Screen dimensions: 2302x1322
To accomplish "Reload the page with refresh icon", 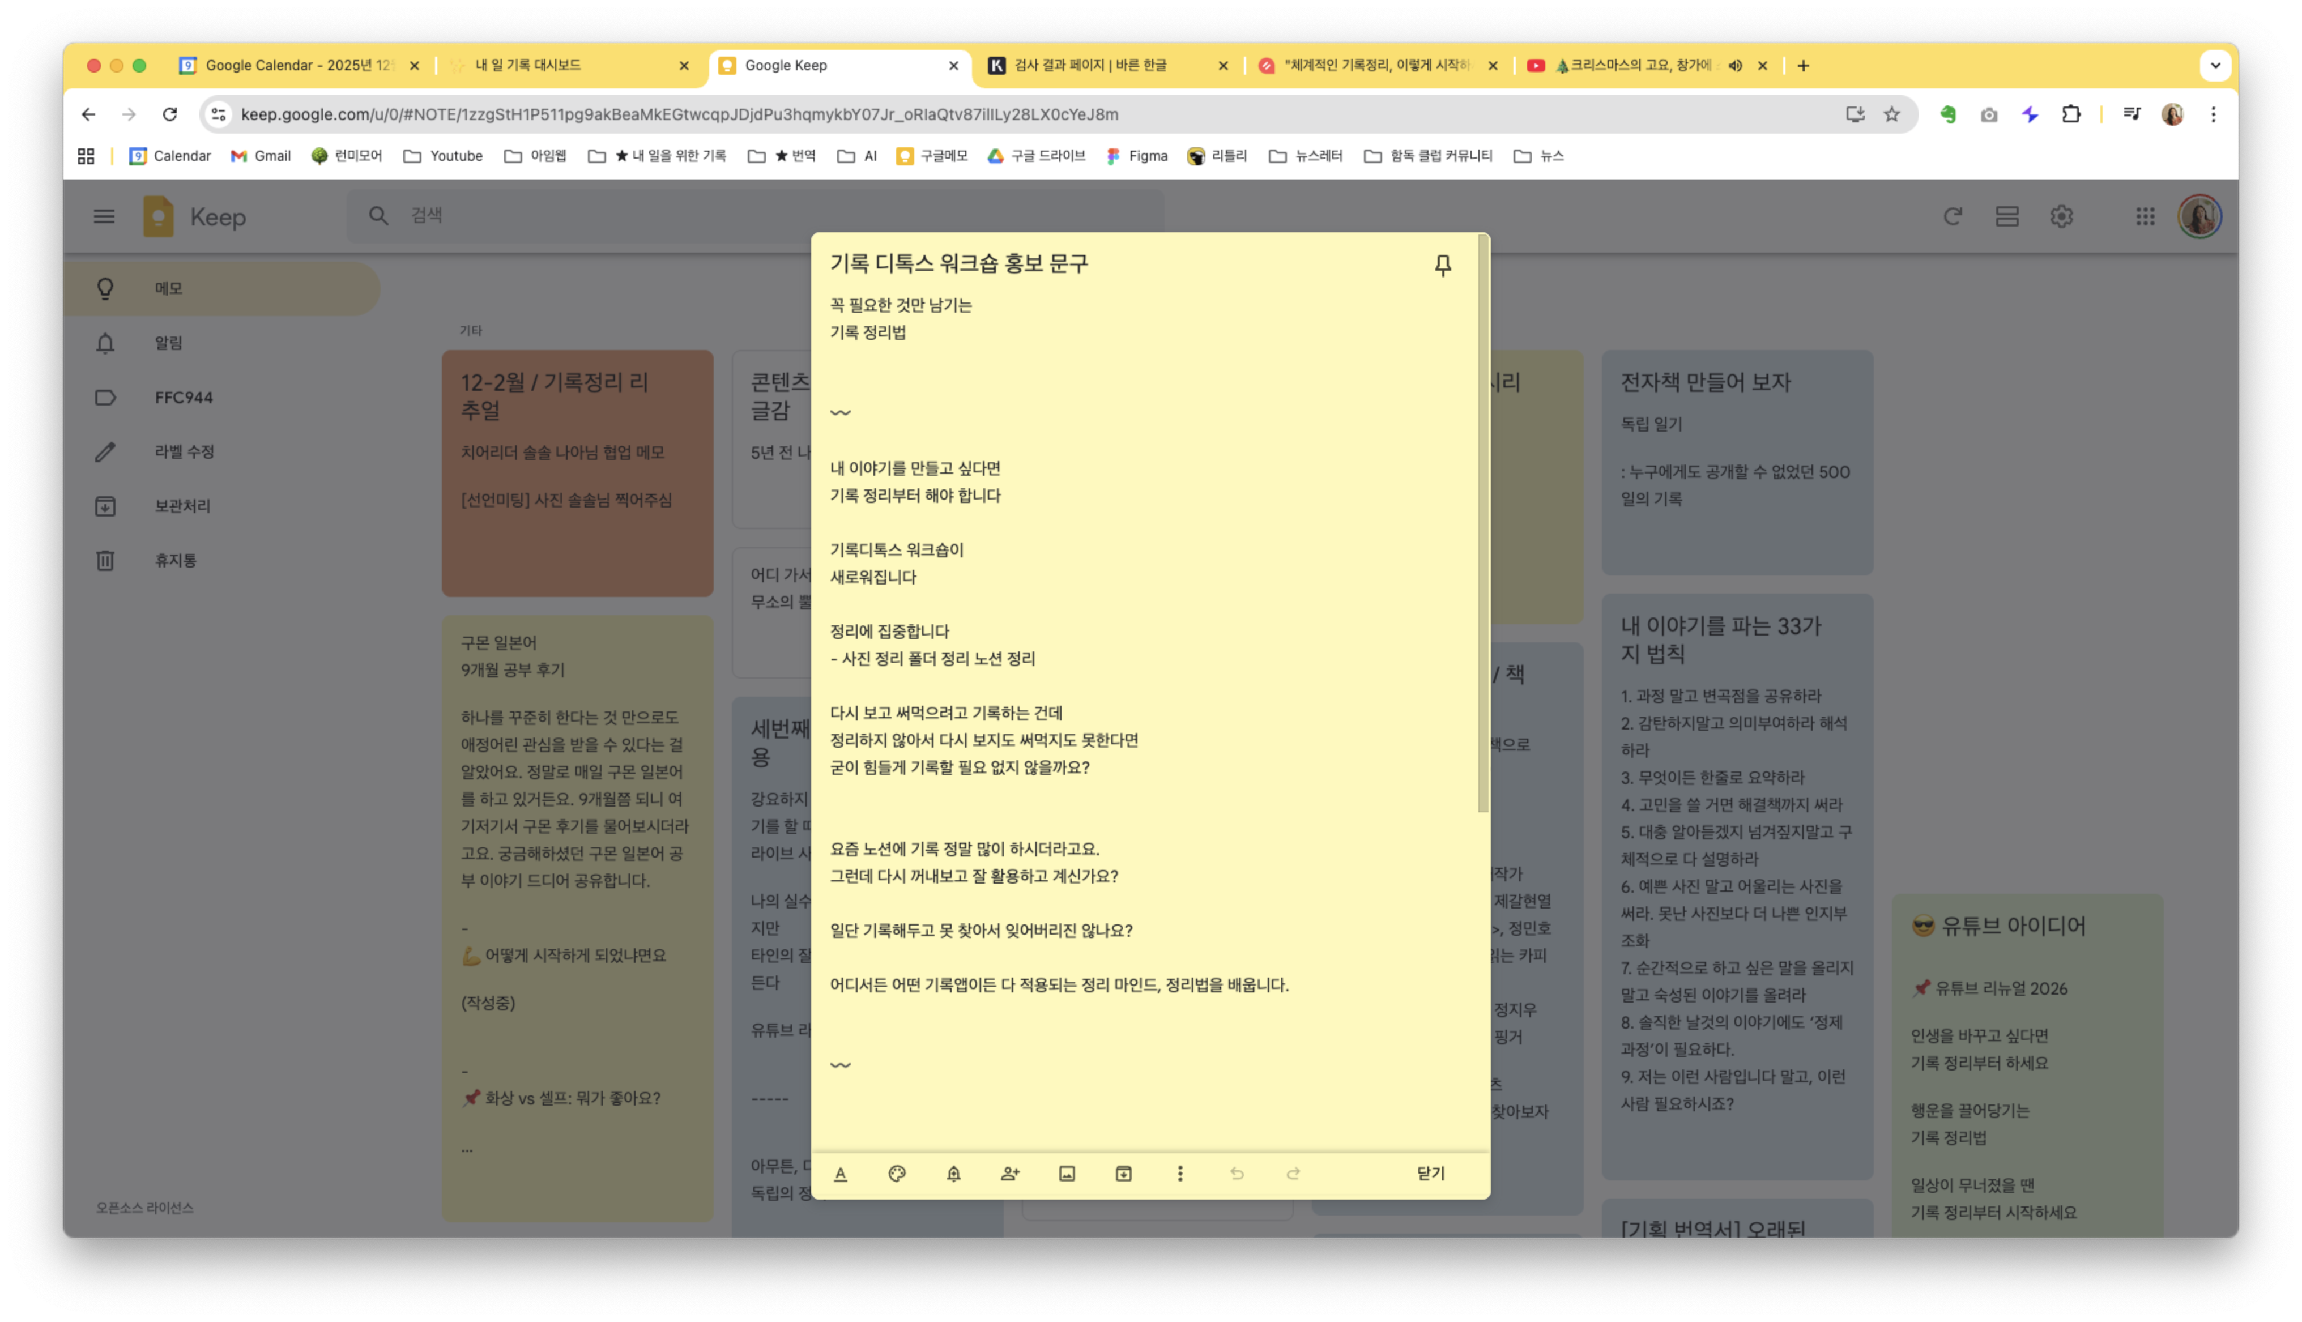I will [170, 114].
